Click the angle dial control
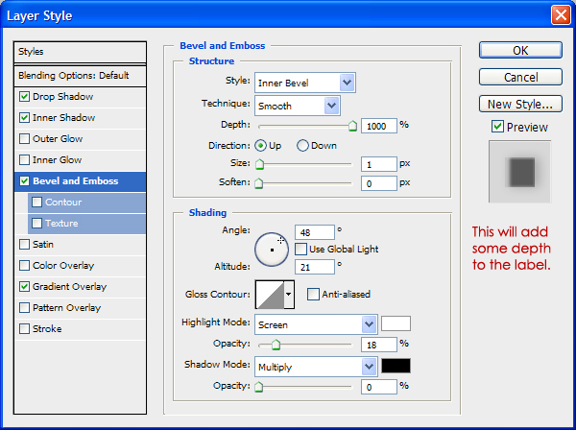 pos(272,250)
